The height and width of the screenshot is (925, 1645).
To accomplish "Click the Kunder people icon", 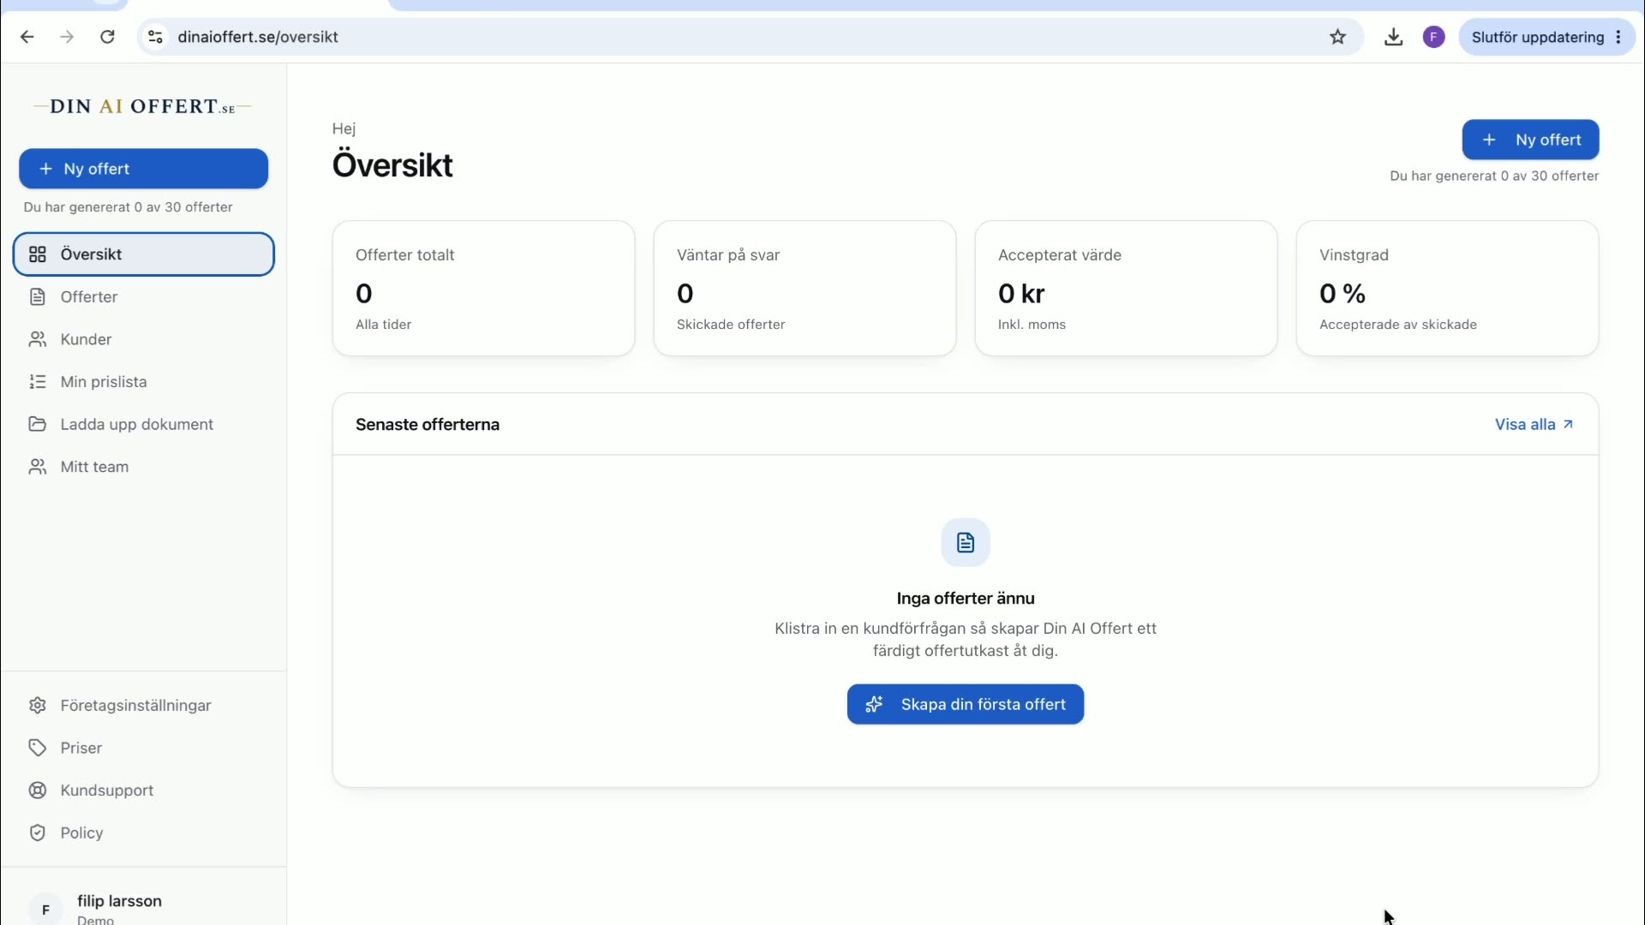I will point(38,339).
